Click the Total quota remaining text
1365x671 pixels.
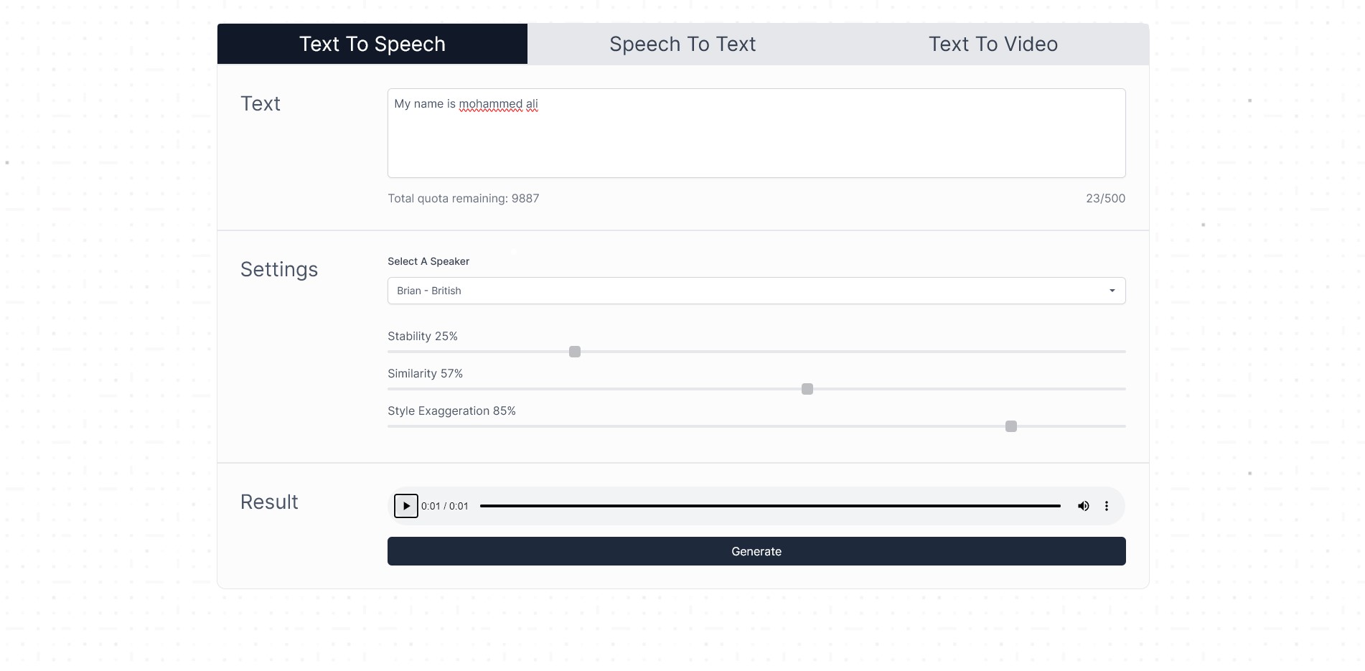(x=464, y=198)
